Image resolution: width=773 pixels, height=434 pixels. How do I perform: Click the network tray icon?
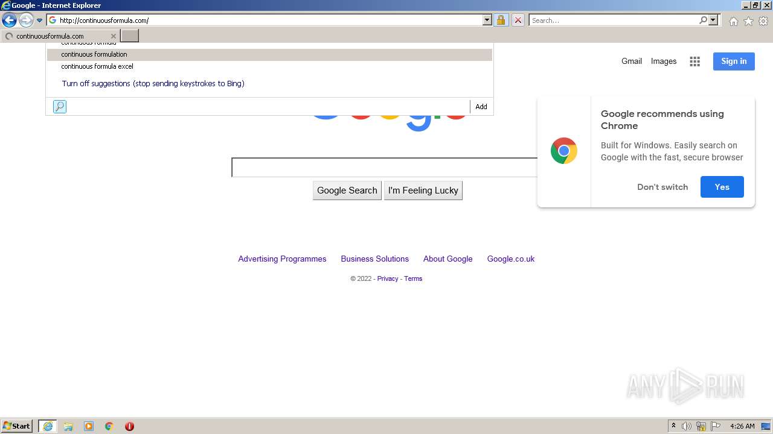tap(701, 426)
